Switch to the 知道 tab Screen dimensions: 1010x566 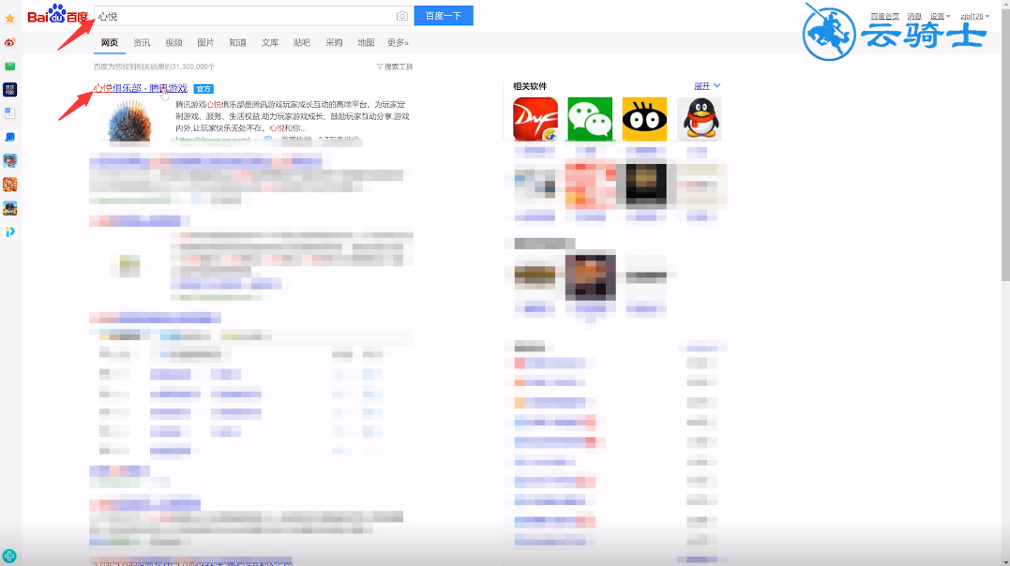coord(237,42)
